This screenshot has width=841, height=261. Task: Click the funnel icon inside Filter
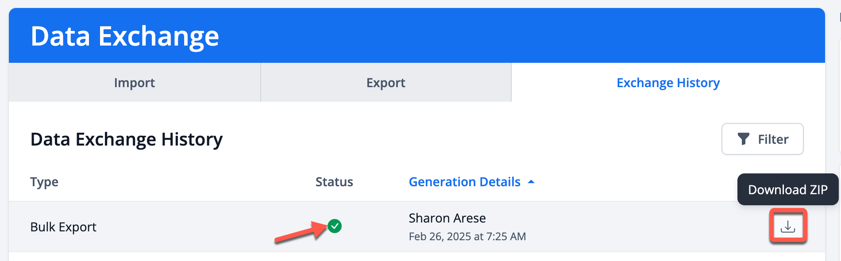(744, 139)
